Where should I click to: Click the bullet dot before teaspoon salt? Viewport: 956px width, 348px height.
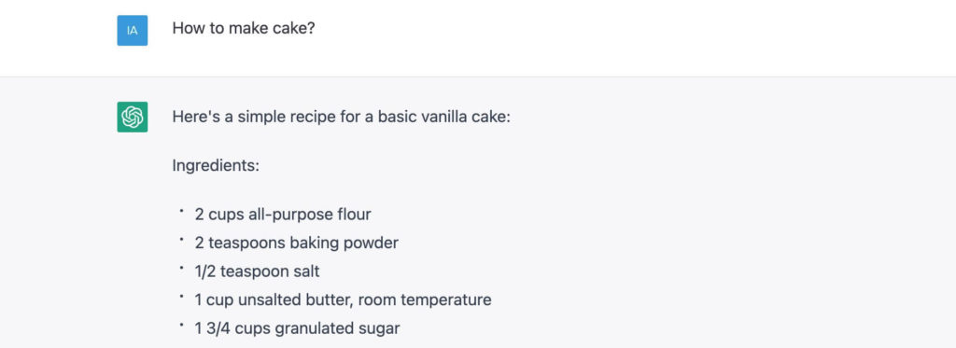(181, 267)
